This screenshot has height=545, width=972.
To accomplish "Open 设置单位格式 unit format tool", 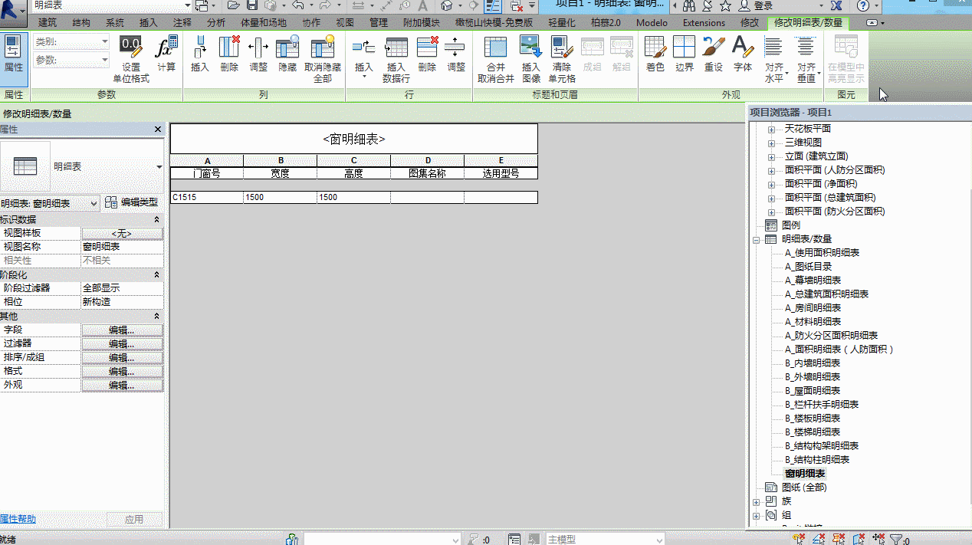I will click(x=131, y=60).
